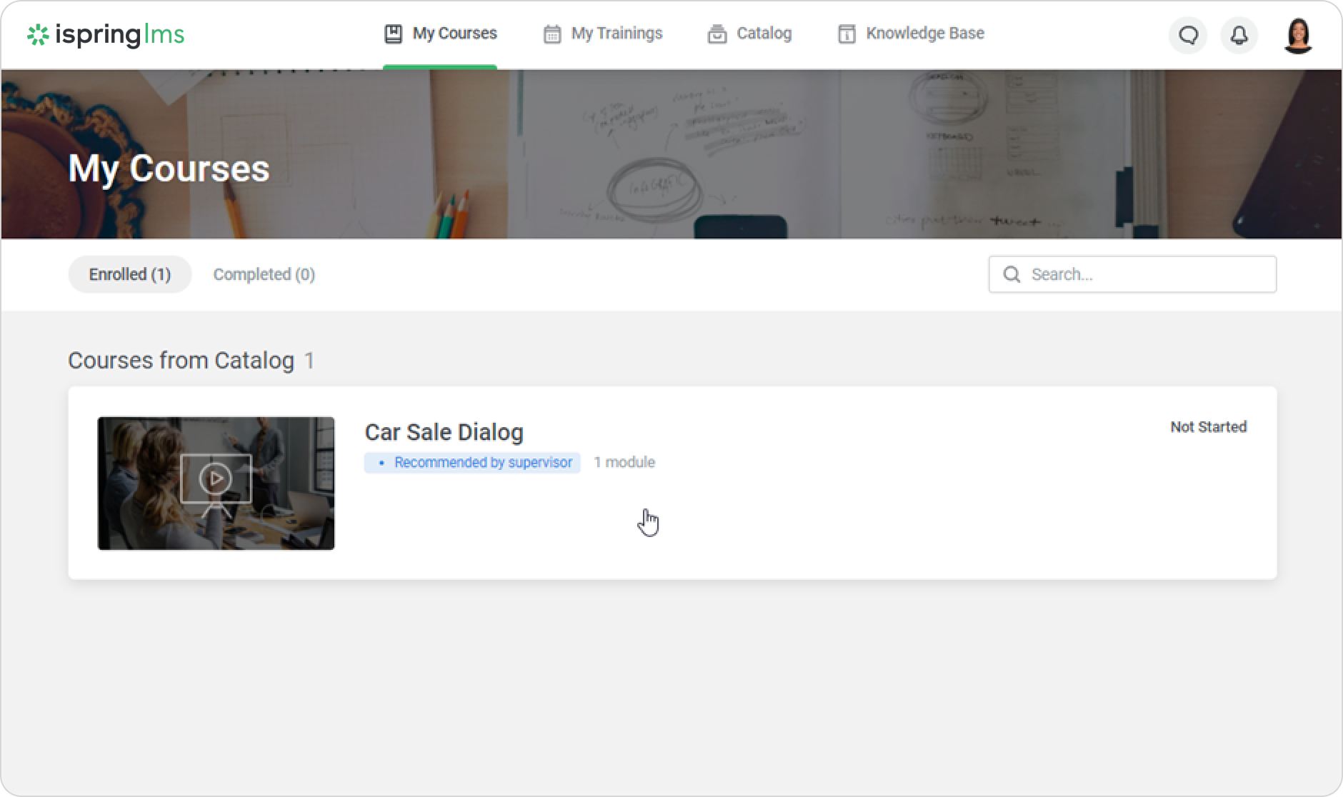Open notifications via the bell icon
Viewport: 1343px width, 797px height.
[x=1239, y=35]
